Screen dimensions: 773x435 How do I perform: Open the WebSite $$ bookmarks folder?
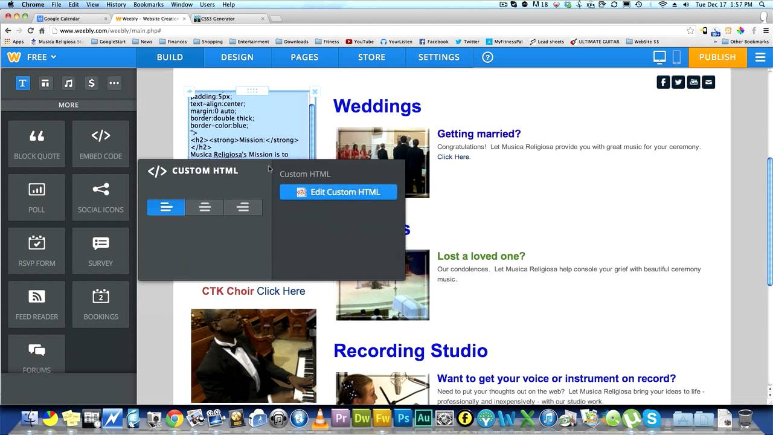click(643, 42)
